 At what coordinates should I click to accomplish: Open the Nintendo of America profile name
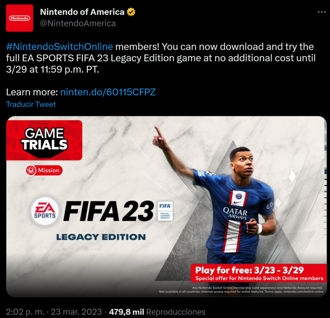[x=82, y=12]
